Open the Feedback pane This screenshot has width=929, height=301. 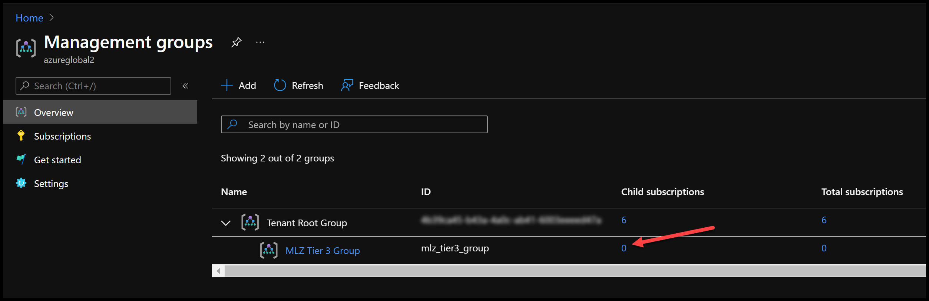point(370,86)
